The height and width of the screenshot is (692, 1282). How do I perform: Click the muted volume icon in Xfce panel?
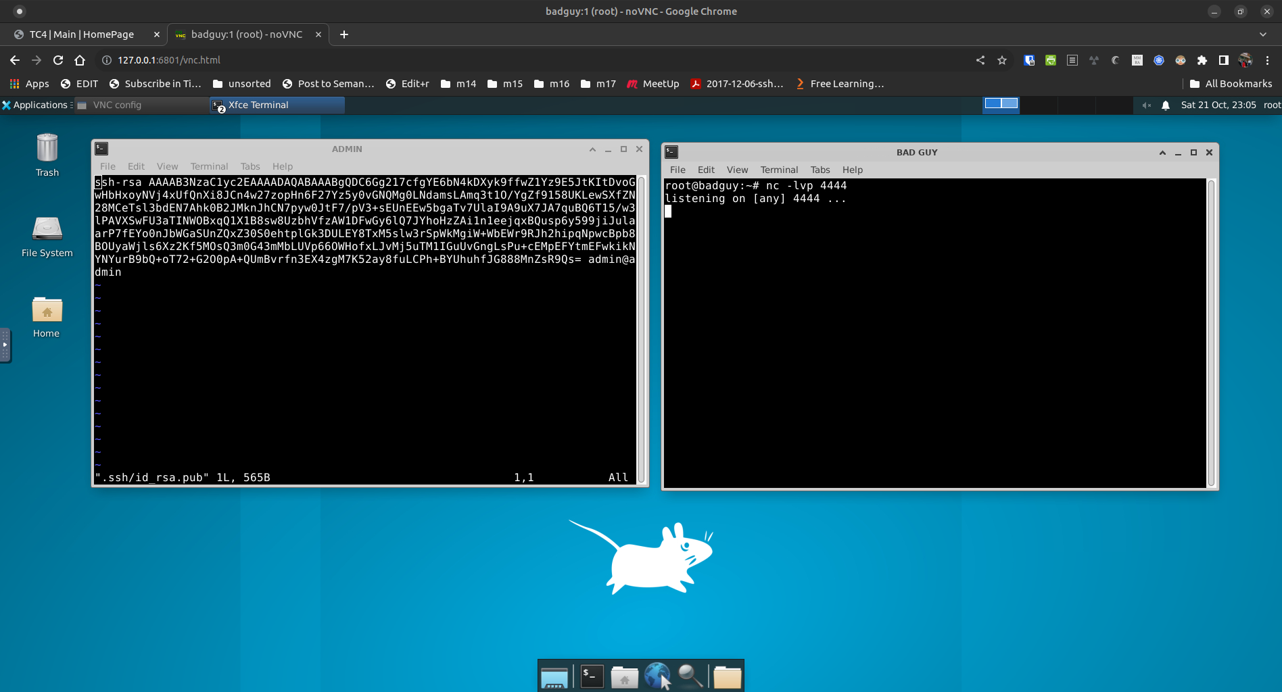[x=1147, y=105]
